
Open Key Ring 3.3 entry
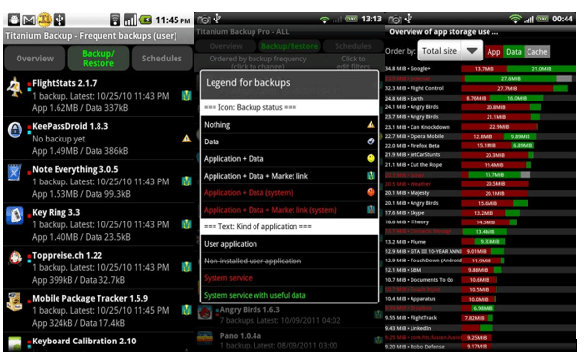(98, 224)
